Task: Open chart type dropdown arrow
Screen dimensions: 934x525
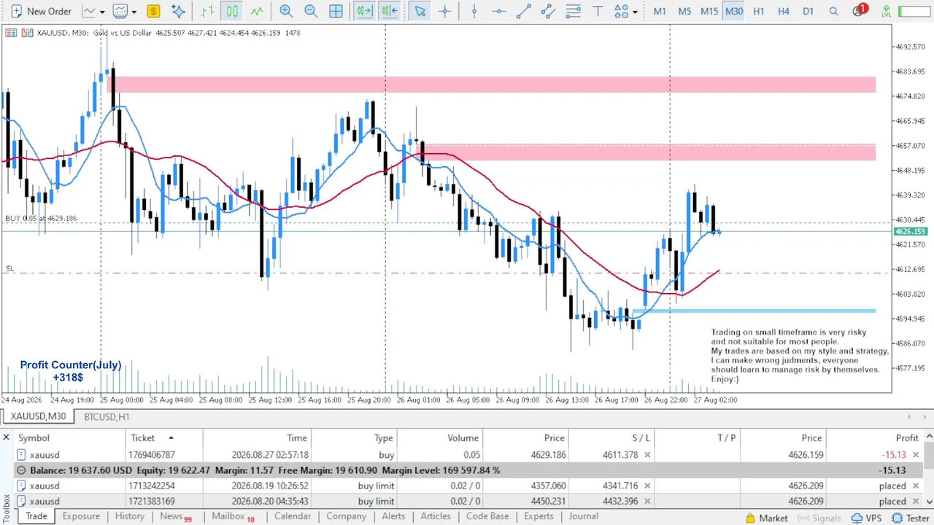Action: pos(102,12)
